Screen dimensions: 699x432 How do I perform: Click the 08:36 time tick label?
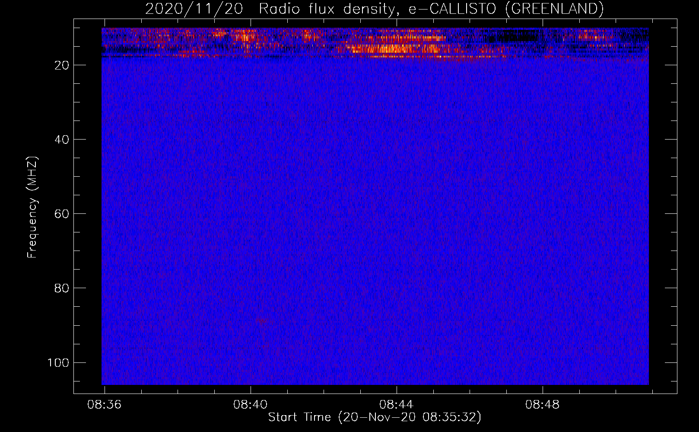pyautogui.click(x=104, y=405)
